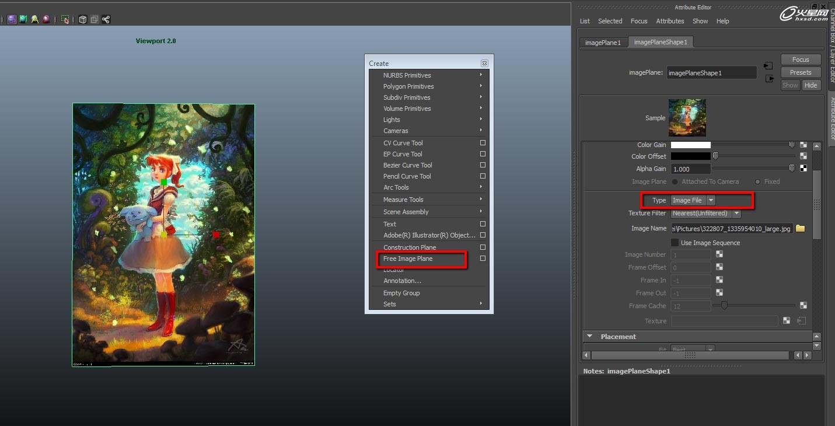Click the green M deformation mask icon
835x426 pixels.
pyautogui.click(x=23, y=19)
